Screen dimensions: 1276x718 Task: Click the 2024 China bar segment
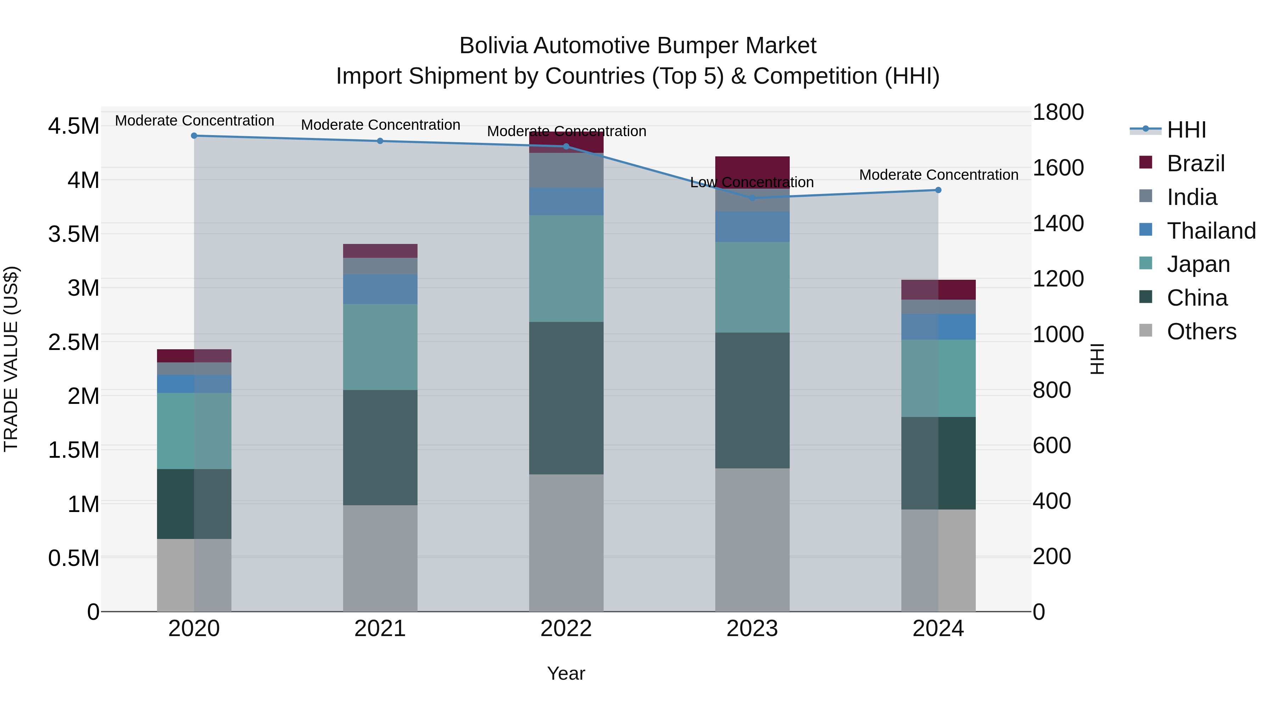[x=938, y=463]
